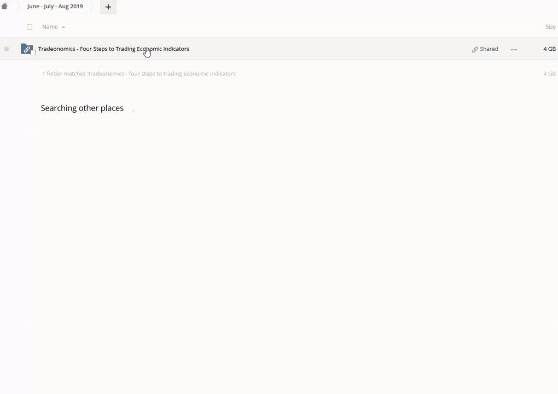The height and width of the screenshot is (394, 558).
Task: Click the sort arrow next to Name
Action: (x=63, y=27)
